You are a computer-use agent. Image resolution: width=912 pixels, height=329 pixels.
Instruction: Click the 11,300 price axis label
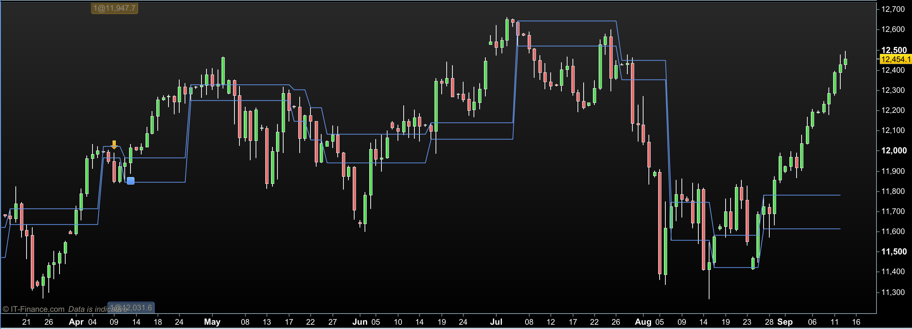pyautogui.click(x=893, y=292)
